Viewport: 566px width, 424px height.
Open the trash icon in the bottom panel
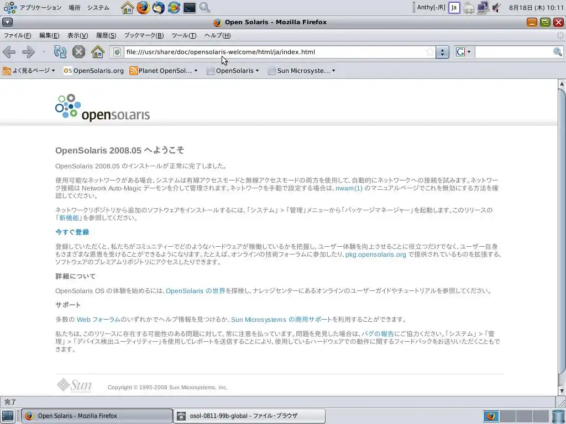[x=558, y=416]
